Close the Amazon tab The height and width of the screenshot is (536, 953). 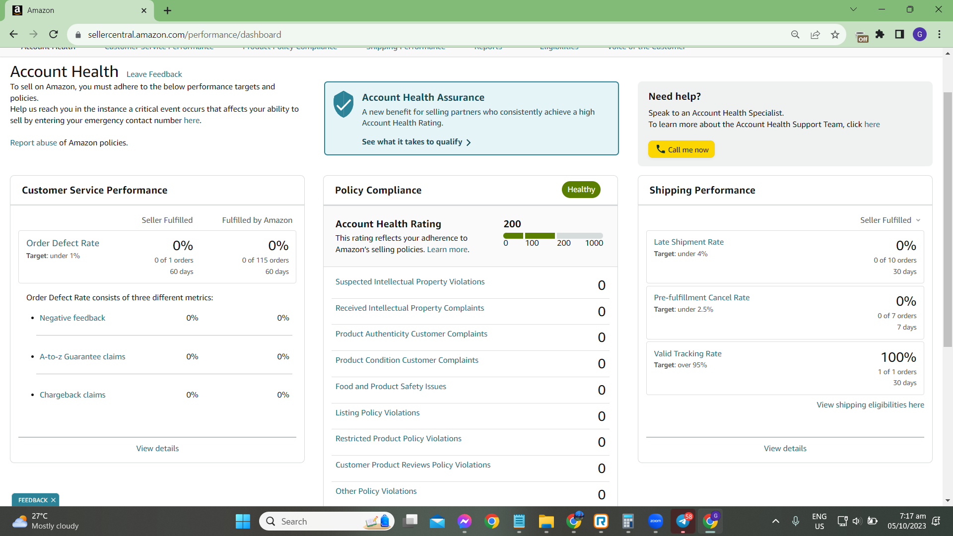click(x=144, y=10)
